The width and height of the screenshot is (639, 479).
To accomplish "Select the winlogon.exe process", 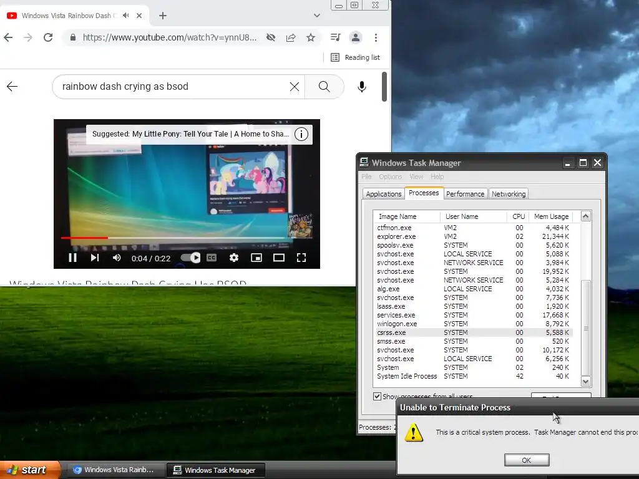I will [x=473, y=324].
